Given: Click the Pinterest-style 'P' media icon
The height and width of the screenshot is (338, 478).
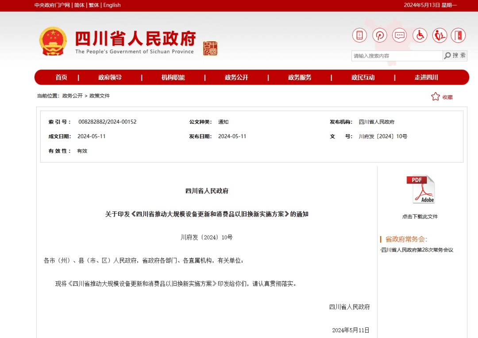Looking at the screenshot, I should coord(379,35).
